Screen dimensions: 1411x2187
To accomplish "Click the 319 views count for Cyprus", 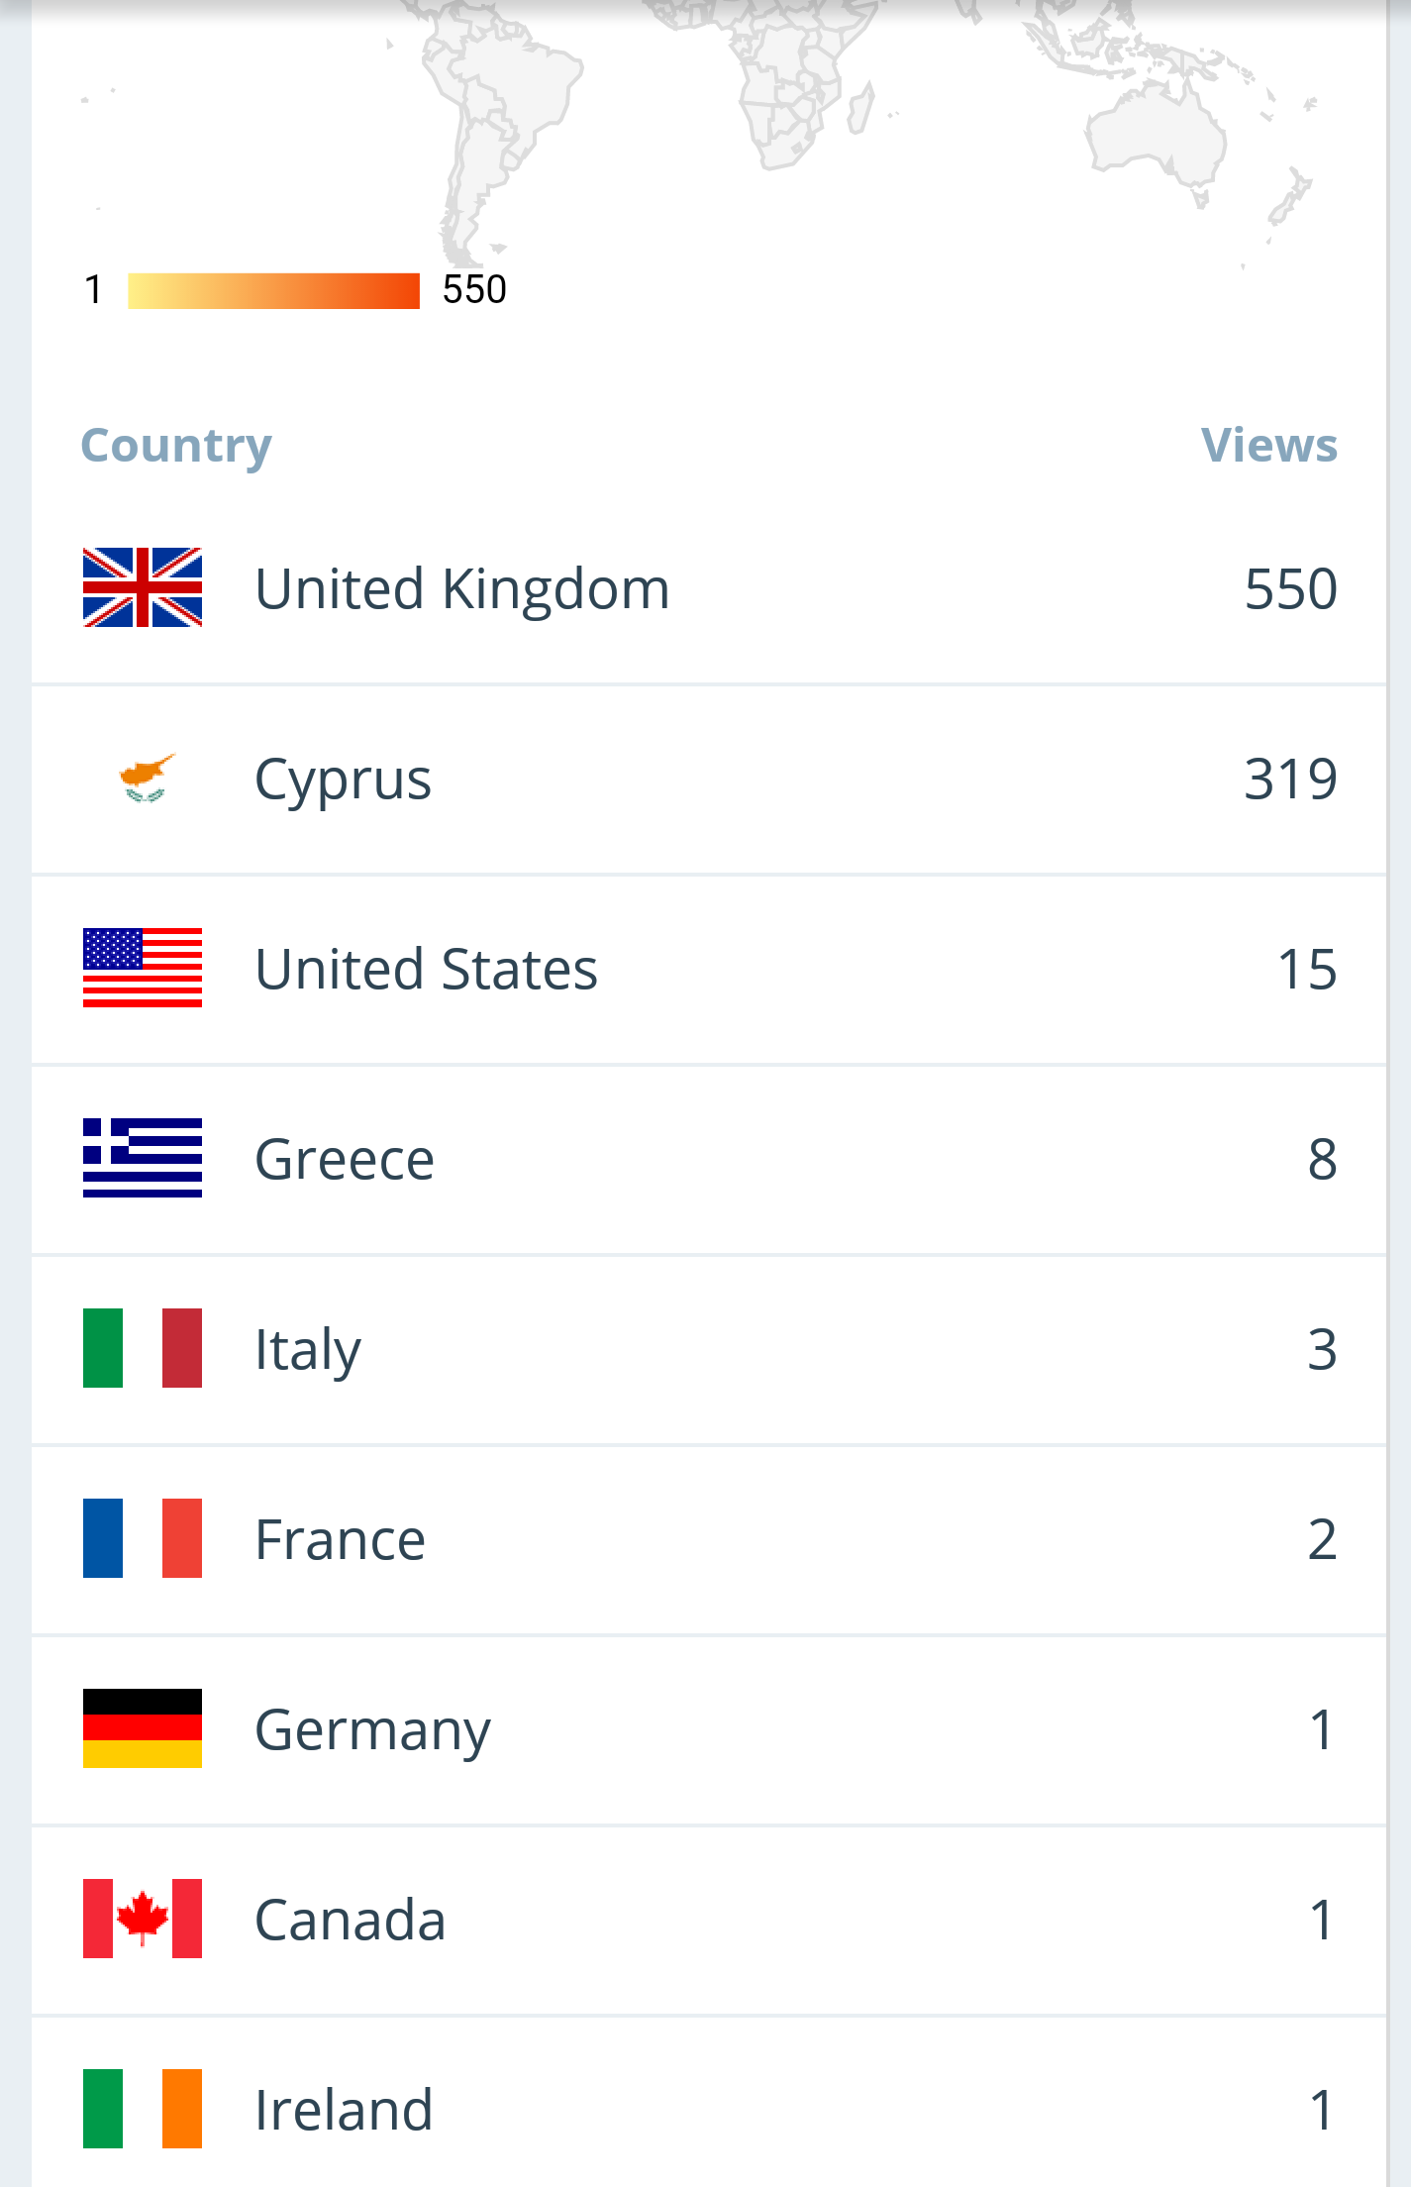I will pos(1290,780).
